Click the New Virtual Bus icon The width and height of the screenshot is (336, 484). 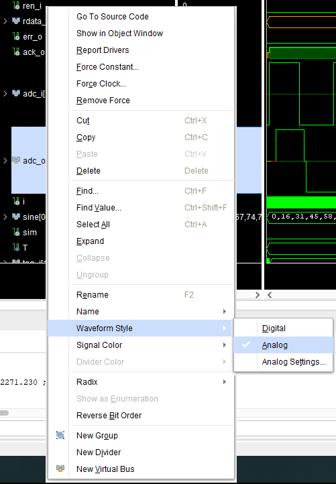pyautogui.click(x=60, y=469)
